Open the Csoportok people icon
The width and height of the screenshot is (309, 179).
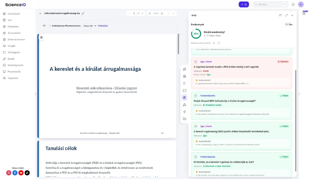(x=4, y=78)
